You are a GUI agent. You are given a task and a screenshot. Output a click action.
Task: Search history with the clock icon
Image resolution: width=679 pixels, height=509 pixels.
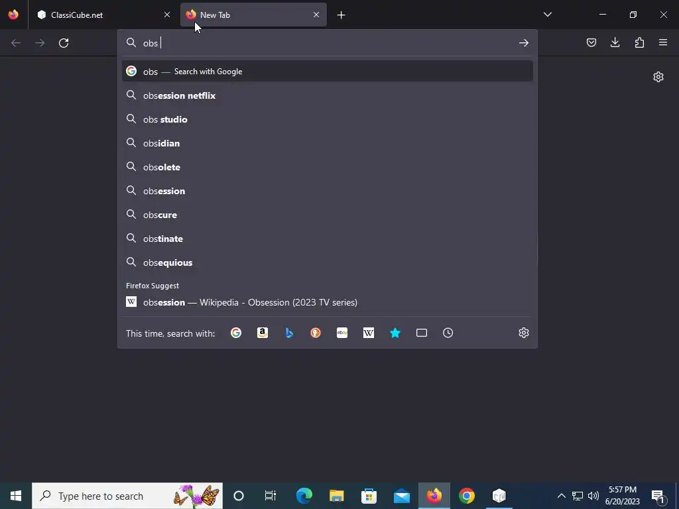[448, 333]
